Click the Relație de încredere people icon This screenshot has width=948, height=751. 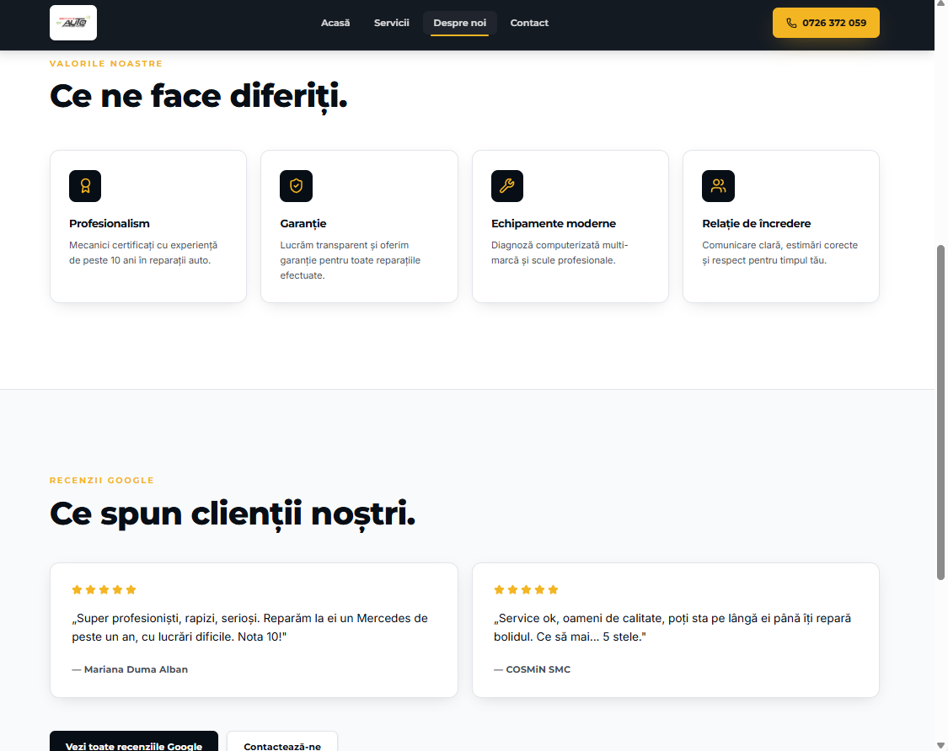pyautogui.click(x=718, y=186)
